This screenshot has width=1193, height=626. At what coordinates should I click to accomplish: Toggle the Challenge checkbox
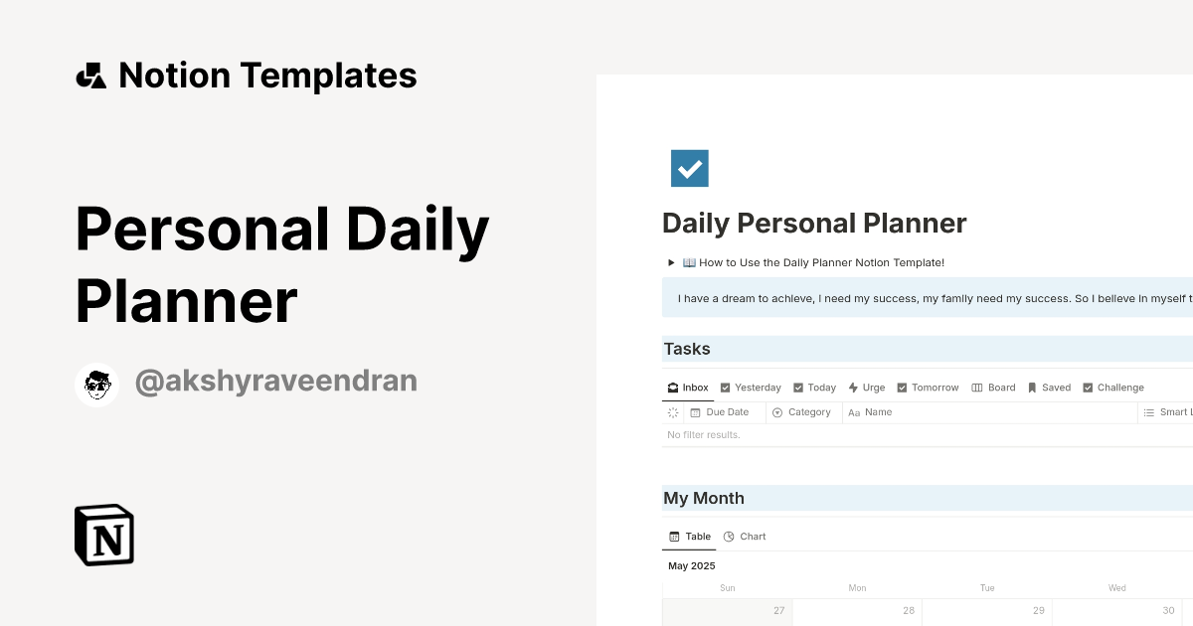coord(1088,387)
